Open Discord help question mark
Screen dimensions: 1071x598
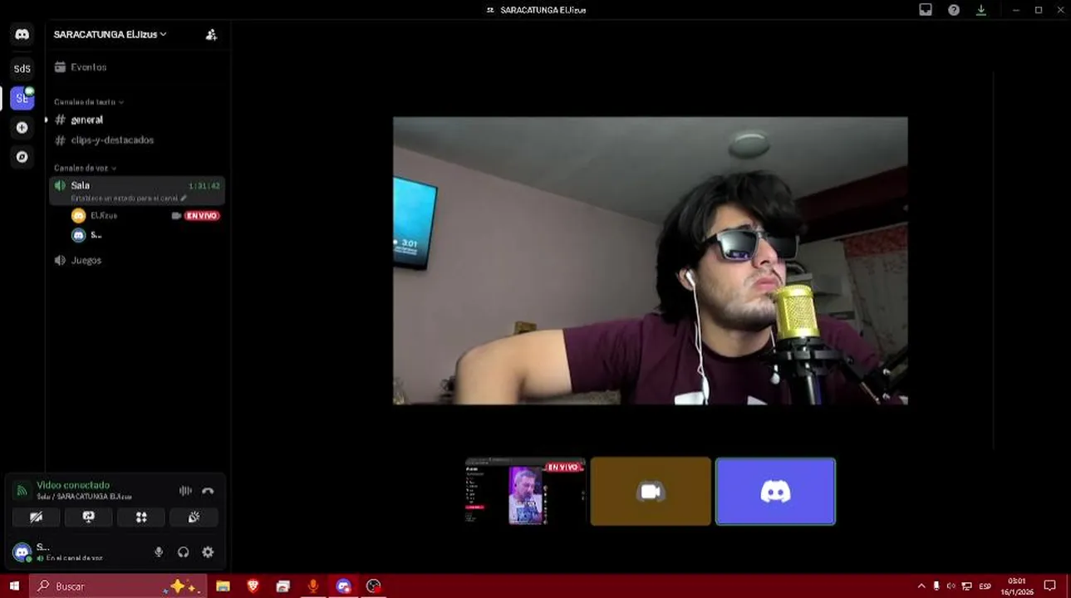point(954,10)
